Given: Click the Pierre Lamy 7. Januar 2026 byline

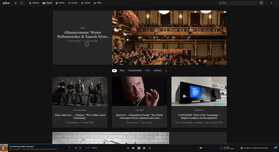Looking at the screenshot, I should click(x=139, y=123).
